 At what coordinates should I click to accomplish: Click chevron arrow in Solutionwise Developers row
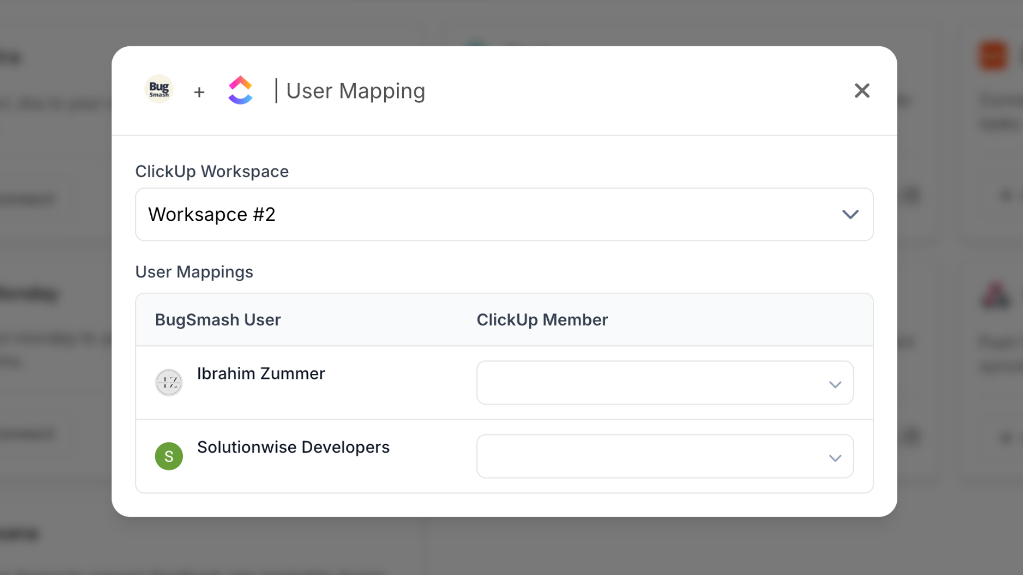(x=835, y=458)
